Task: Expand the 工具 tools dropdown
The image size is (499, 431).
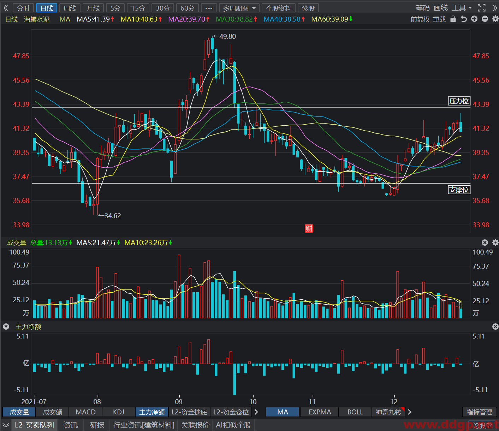Action: click(462, 8)
